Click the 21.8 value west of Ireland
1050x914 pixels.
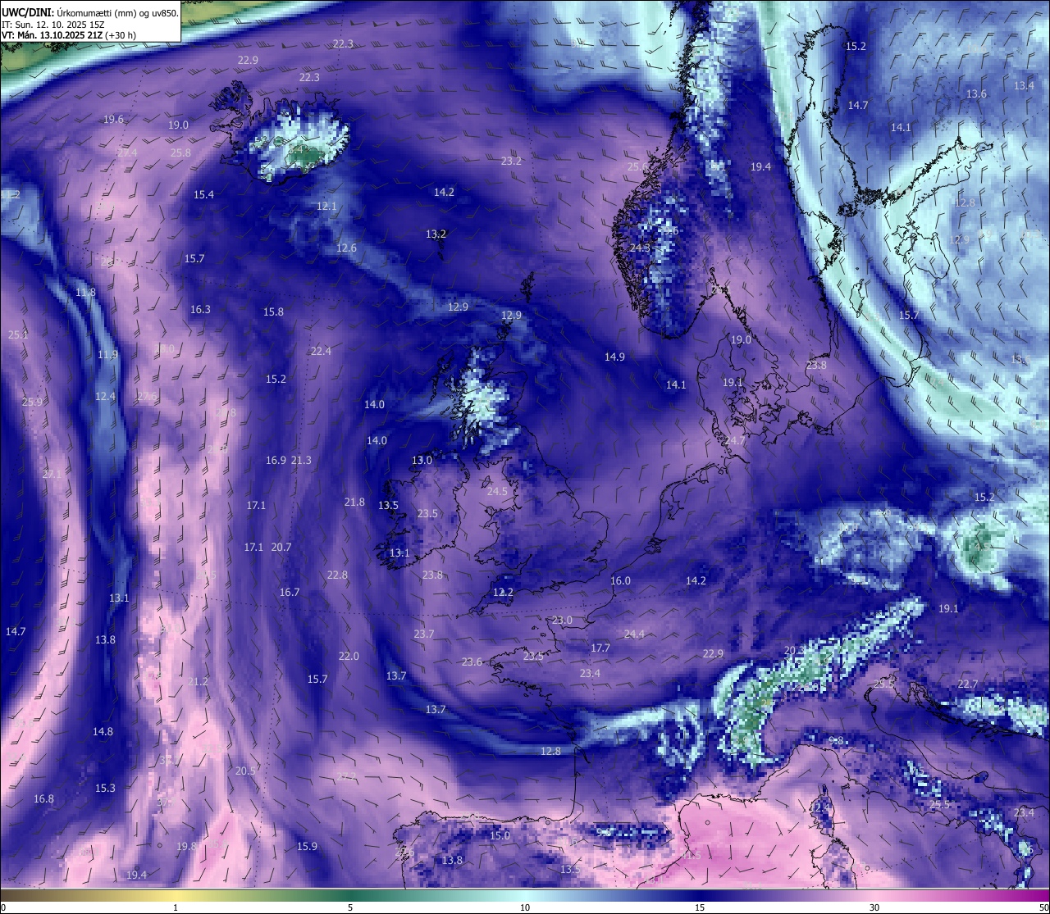coord(354,502)
